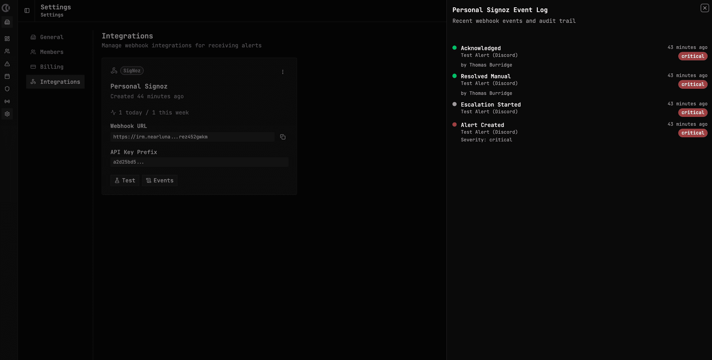Click the webhook icon beside the SigNoz badge

[x=114, y=71]
